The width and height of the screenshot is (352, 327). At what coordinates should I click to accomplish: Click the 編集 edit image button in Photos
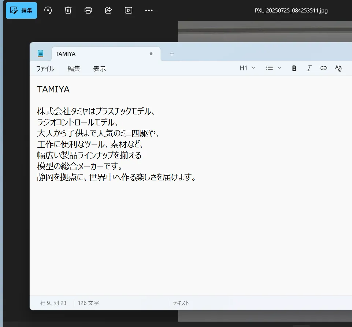(21, 10)
